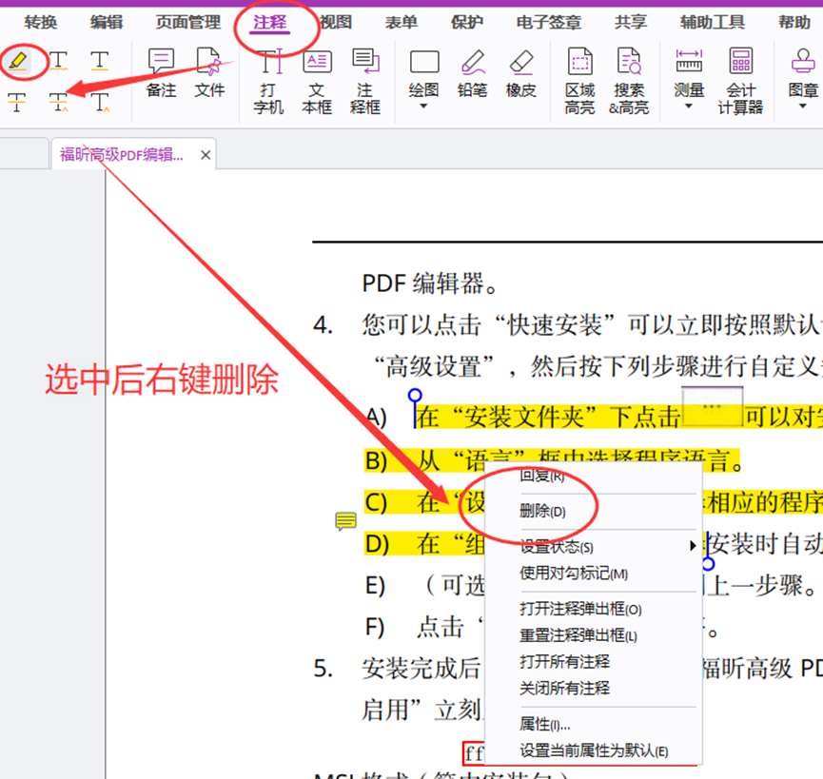Expand the 图章 dropdown arrow
The image size is (823, 779).
(x=803, y=107)
